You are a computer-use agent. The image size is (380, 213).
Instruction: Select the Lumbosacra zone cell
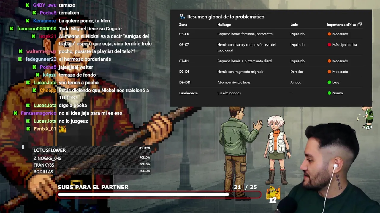click(x=189, y=93)
